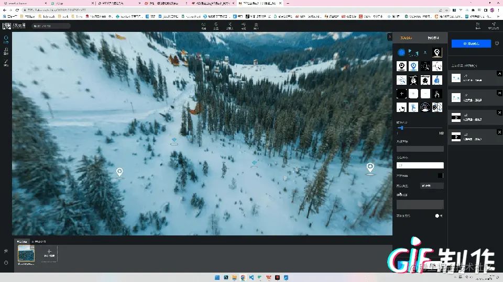The image size is (503, 282).
Task: Select the blue circle hotspot icon
Action: coord(401,52)
